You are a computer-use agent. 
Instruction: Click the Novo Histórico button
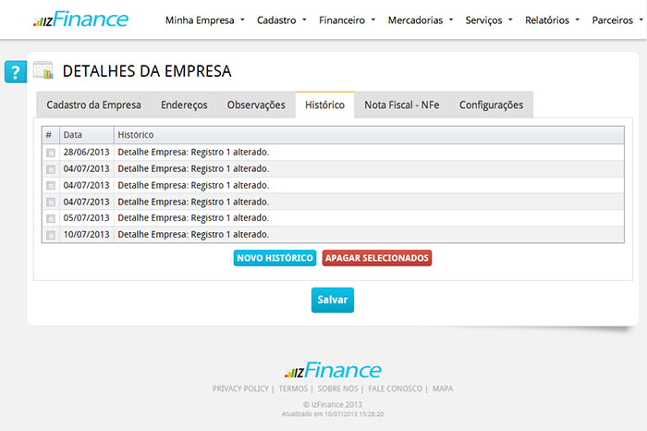[x=275, y=258]
